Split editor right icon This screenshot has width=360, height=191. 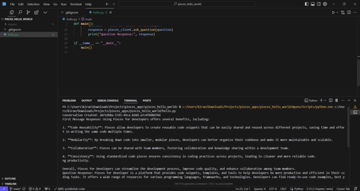[349, 12]
